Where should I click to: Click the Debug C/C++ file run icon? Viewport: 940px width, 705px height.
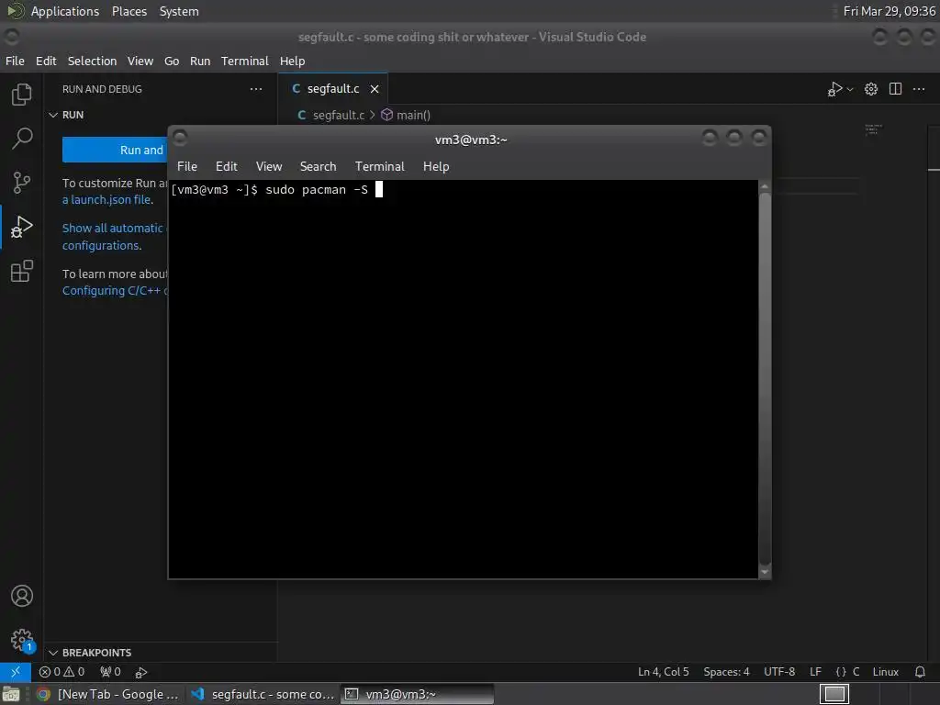[x=834, y=89]
